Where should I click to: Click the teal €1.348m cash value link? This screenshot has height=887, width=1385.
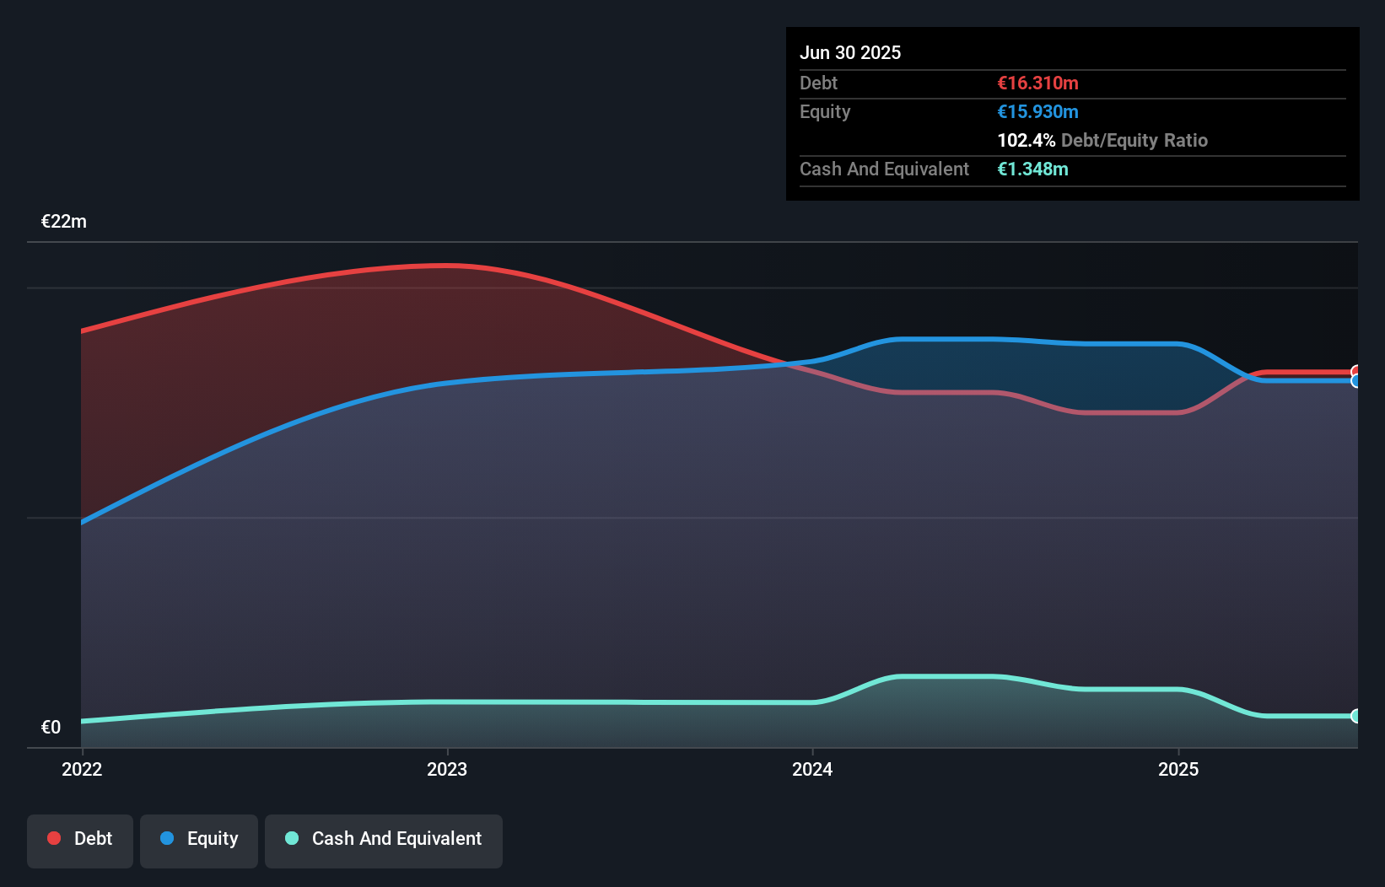(1032, 169)
